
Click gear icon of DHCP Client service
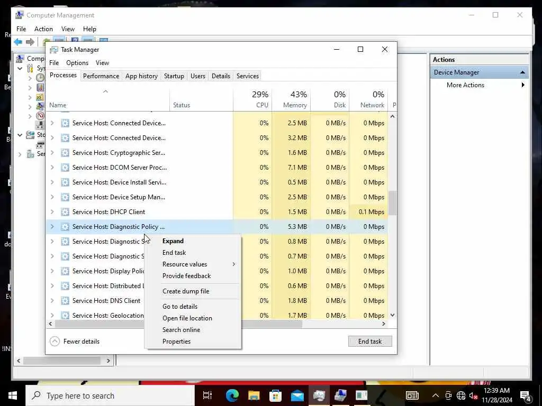pos(65,212)
